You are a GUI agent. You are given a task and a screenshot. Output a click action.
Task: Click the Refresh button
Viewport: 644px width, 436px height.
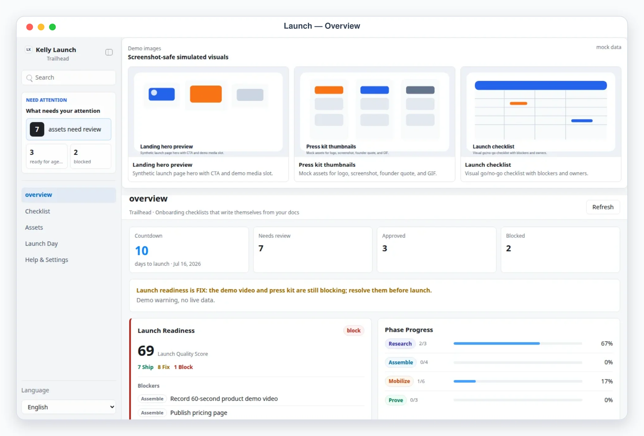click(x=603, y=207)
